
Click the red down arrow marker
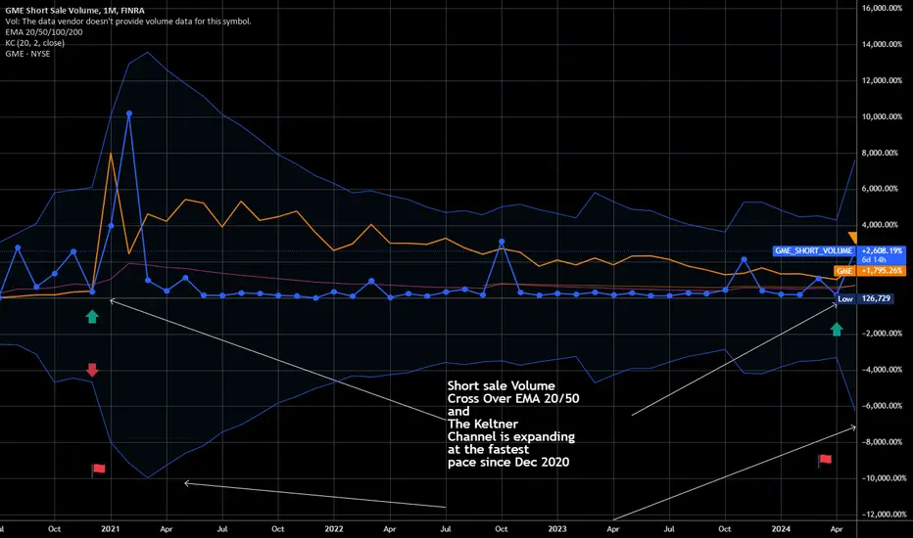pos(92,370)
